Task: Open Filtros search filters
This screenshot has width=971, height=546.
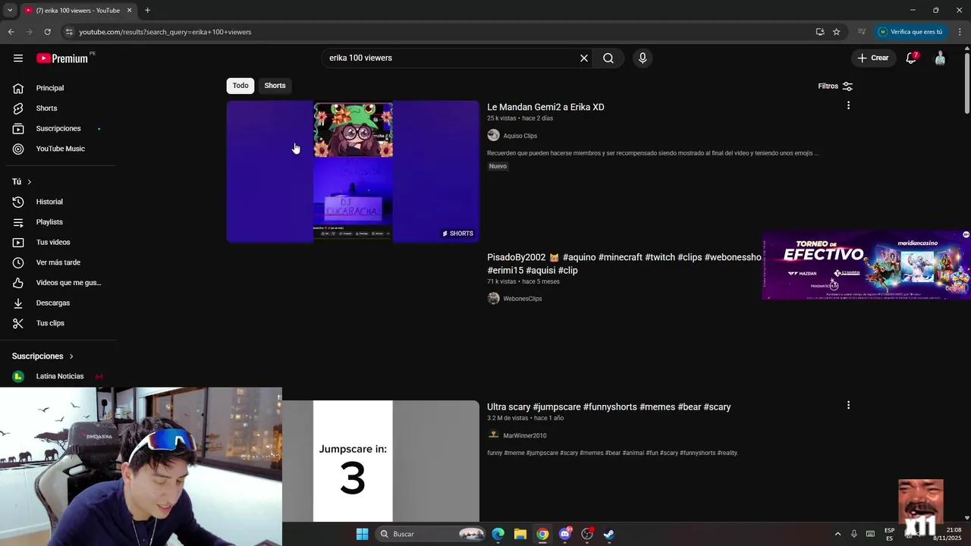Action: pyautogui.click(x=835, y=86)
